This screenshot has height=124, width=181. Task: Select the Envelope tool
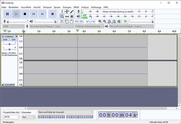67,11
